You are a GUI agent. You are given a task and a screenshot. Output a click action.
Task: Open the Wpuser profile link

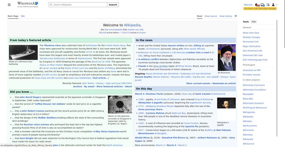(248, 5)
